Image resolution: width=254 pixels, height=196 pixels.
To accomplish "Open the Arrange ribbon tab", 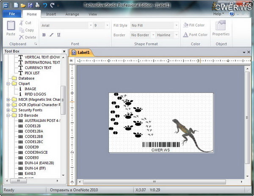I will click(x=72, y=14).
